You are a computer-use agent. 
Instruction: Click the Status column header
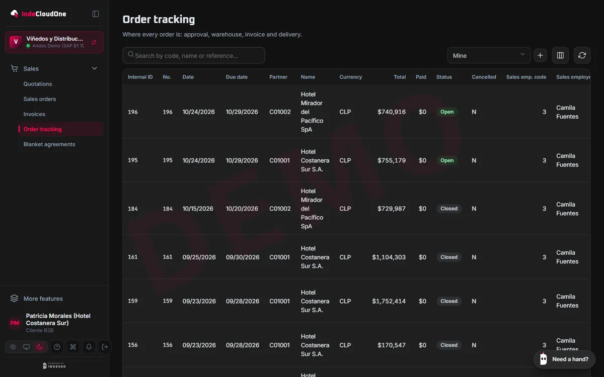pyautogui.click(x=444, y=77)
